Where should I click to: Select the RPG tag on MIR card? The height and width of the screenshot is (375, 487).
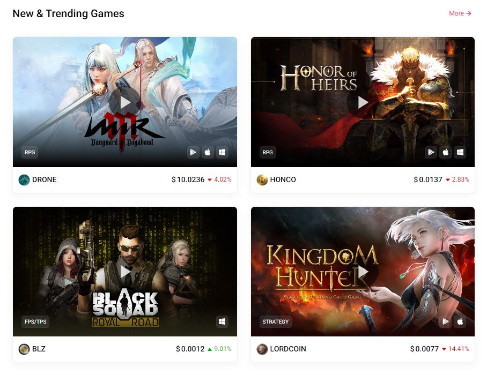point(30,152)
